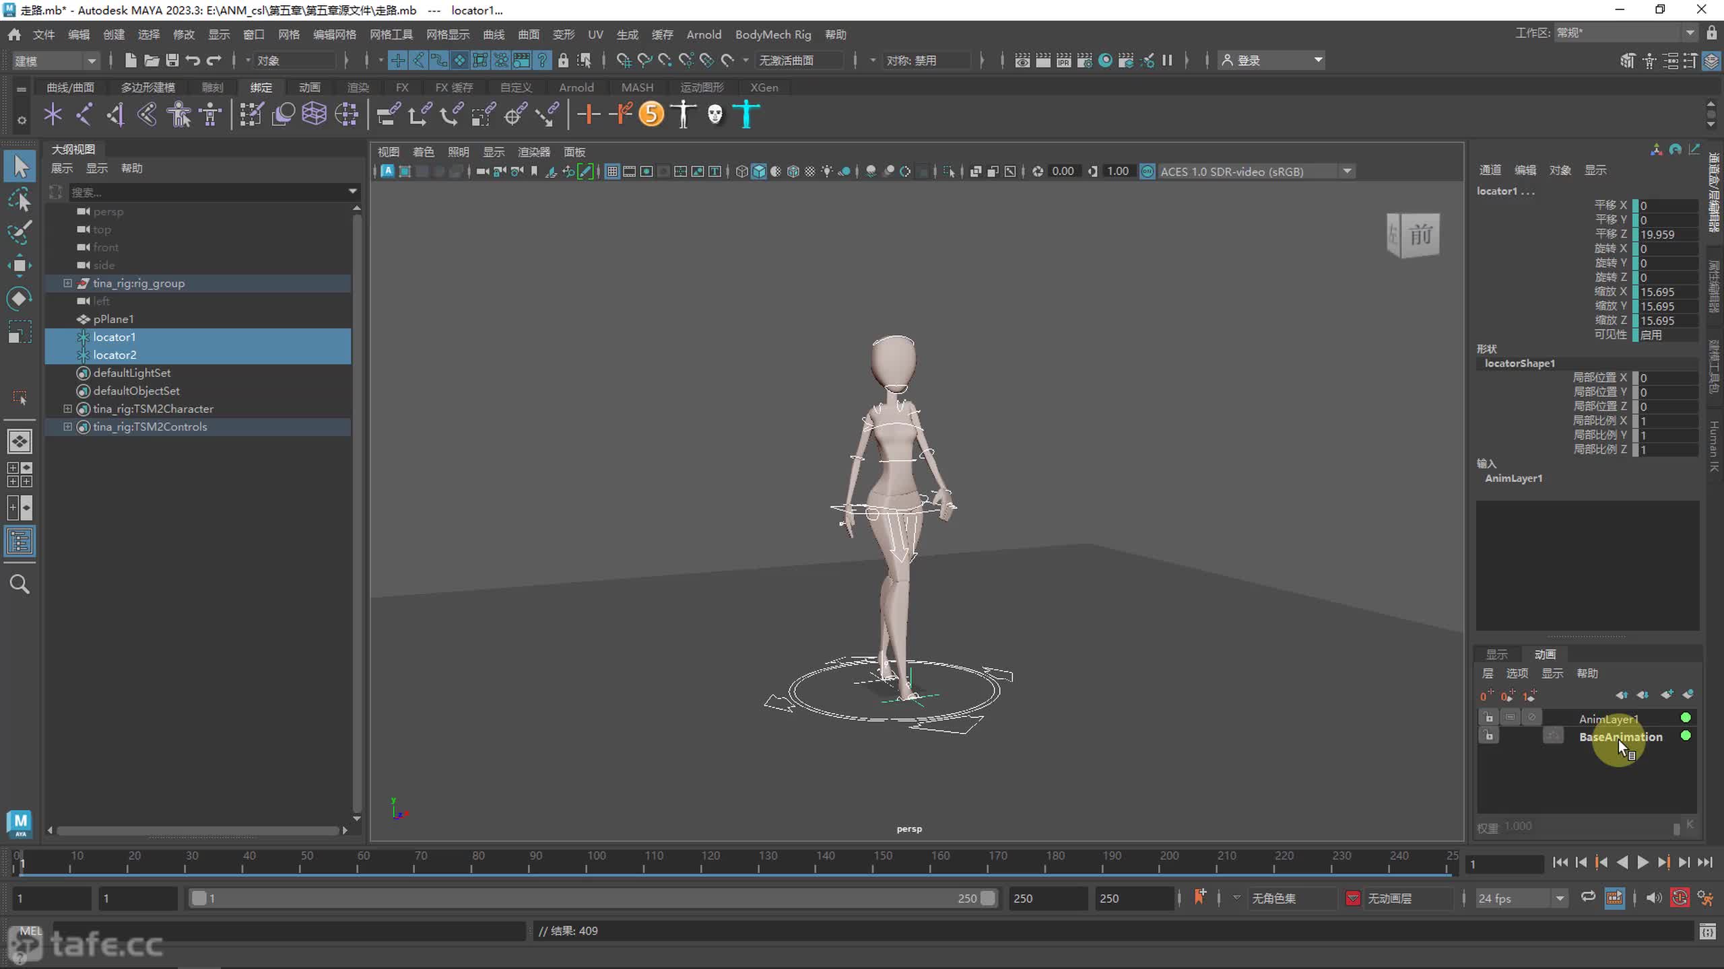Click the Play backwards button
1724x969 pixels.
coord(1622,863)
